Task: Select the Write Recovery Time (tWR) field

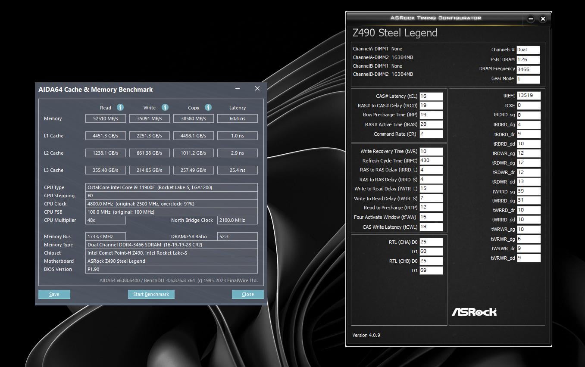Action: pyautogui.click(x=431, y=151)
